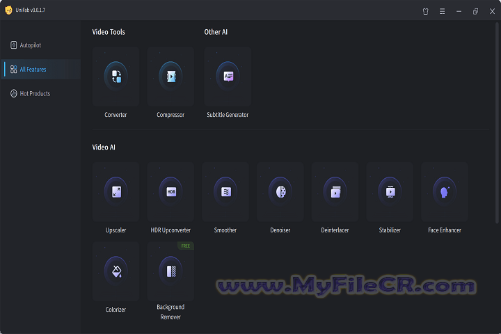This screenshot has width=501, height=334.
Task: Open the Colorizer tool icon
Action: [x=116, y=271]
